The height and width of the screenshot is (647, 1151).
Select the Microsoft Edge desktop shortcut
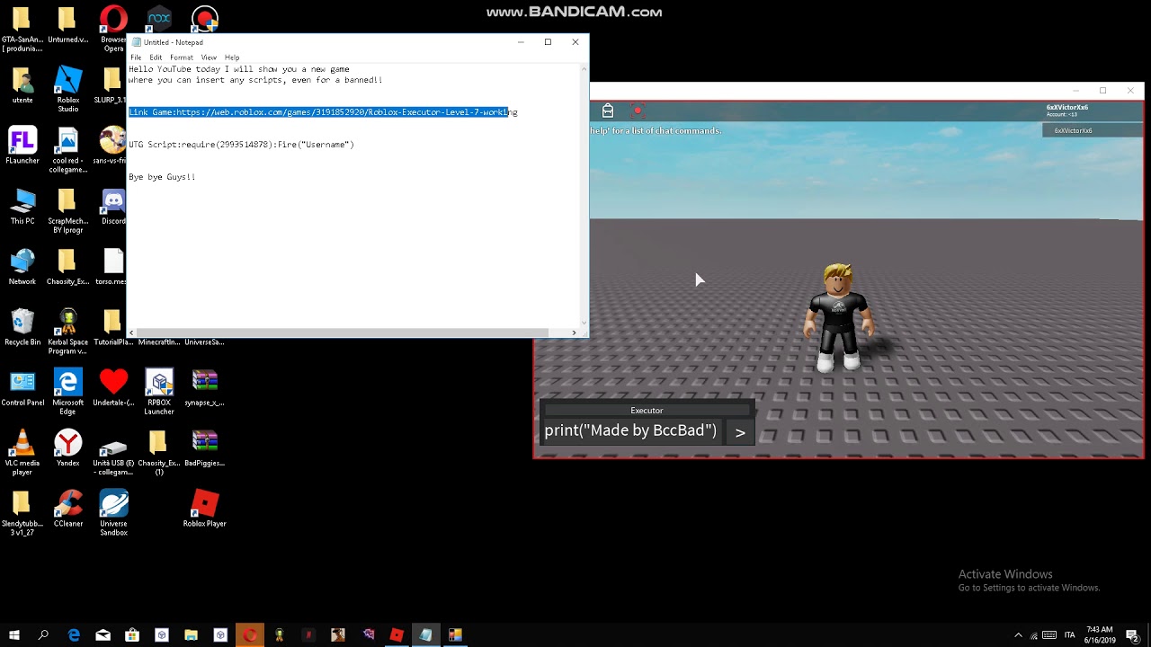(x=67, y=392)
